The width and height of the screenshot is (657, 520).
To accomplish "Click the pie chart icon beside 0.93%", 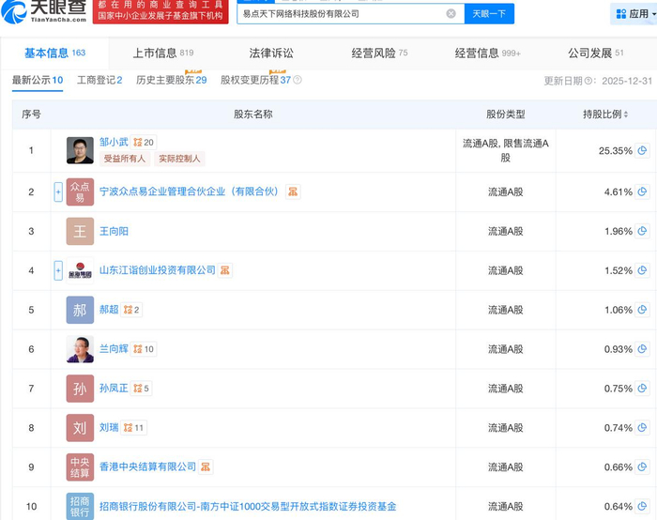I will tap(643, 349).
